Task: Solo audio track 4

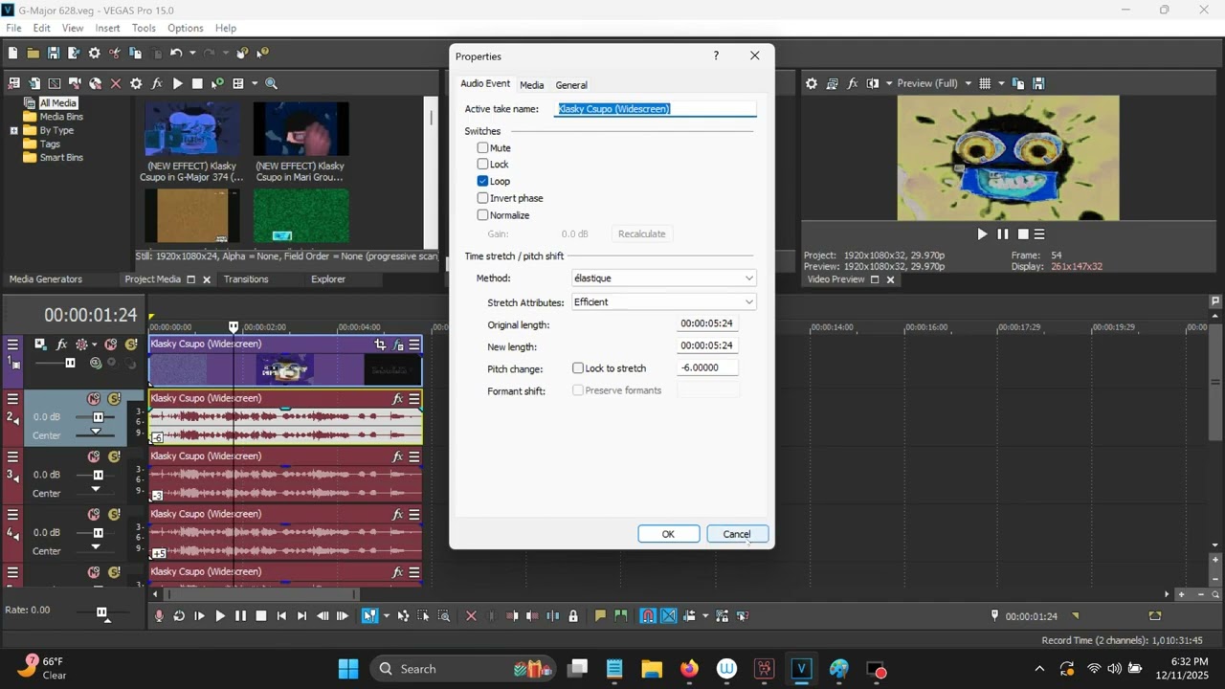Action: click(x=114, y=515)
